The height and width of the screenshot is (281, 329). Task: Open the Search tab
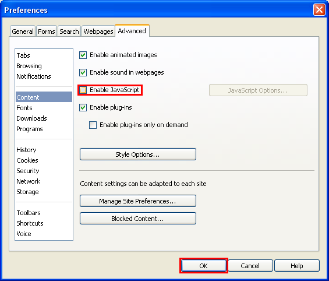[x=69, y=31]
